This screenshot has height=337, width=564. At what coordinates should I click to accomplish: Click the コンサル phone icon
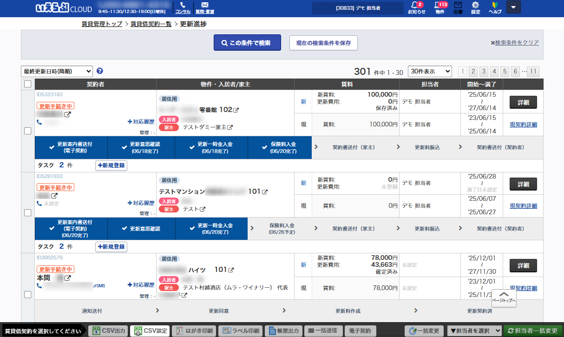coord(183,7)
